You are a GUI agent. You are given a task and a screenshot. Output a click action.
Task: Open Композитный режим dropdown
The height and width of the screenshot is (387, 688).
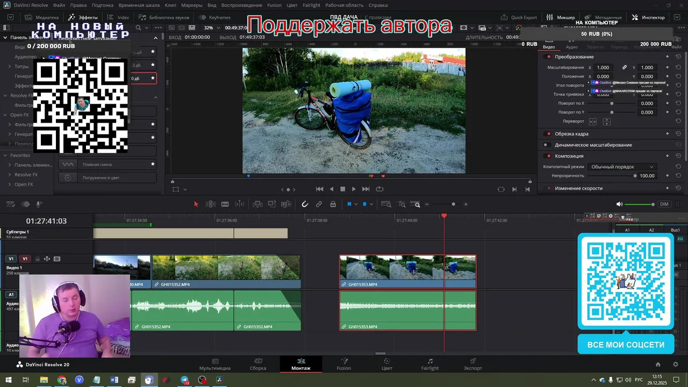tap(622, 167)
